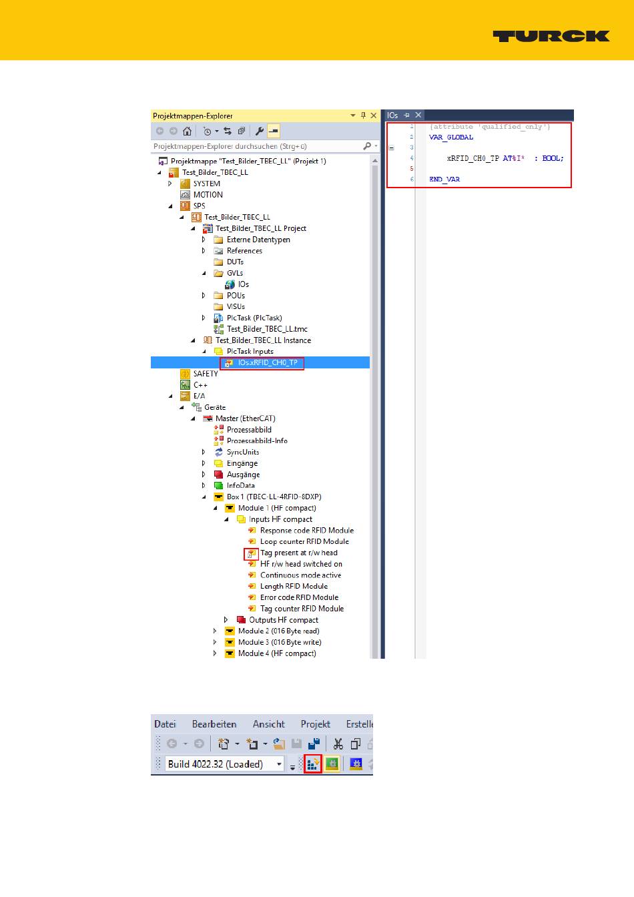The width and height of the screenshot is (634, 897).
Task: Click the Home icon in Projektmappen-Explorer toolbar
Action: pyautogui.click(x=188, y=131)
